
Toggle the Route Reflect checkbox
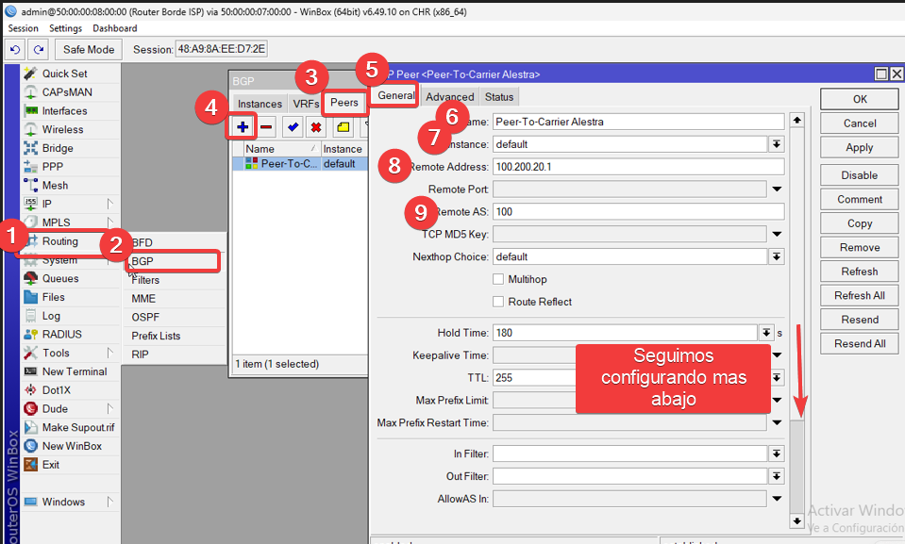[498, 302]
